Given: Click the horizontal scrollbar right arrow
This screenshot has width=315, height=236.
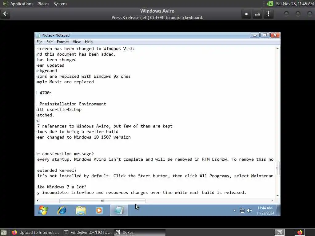Looking at the screenshot, I should 272,200.
